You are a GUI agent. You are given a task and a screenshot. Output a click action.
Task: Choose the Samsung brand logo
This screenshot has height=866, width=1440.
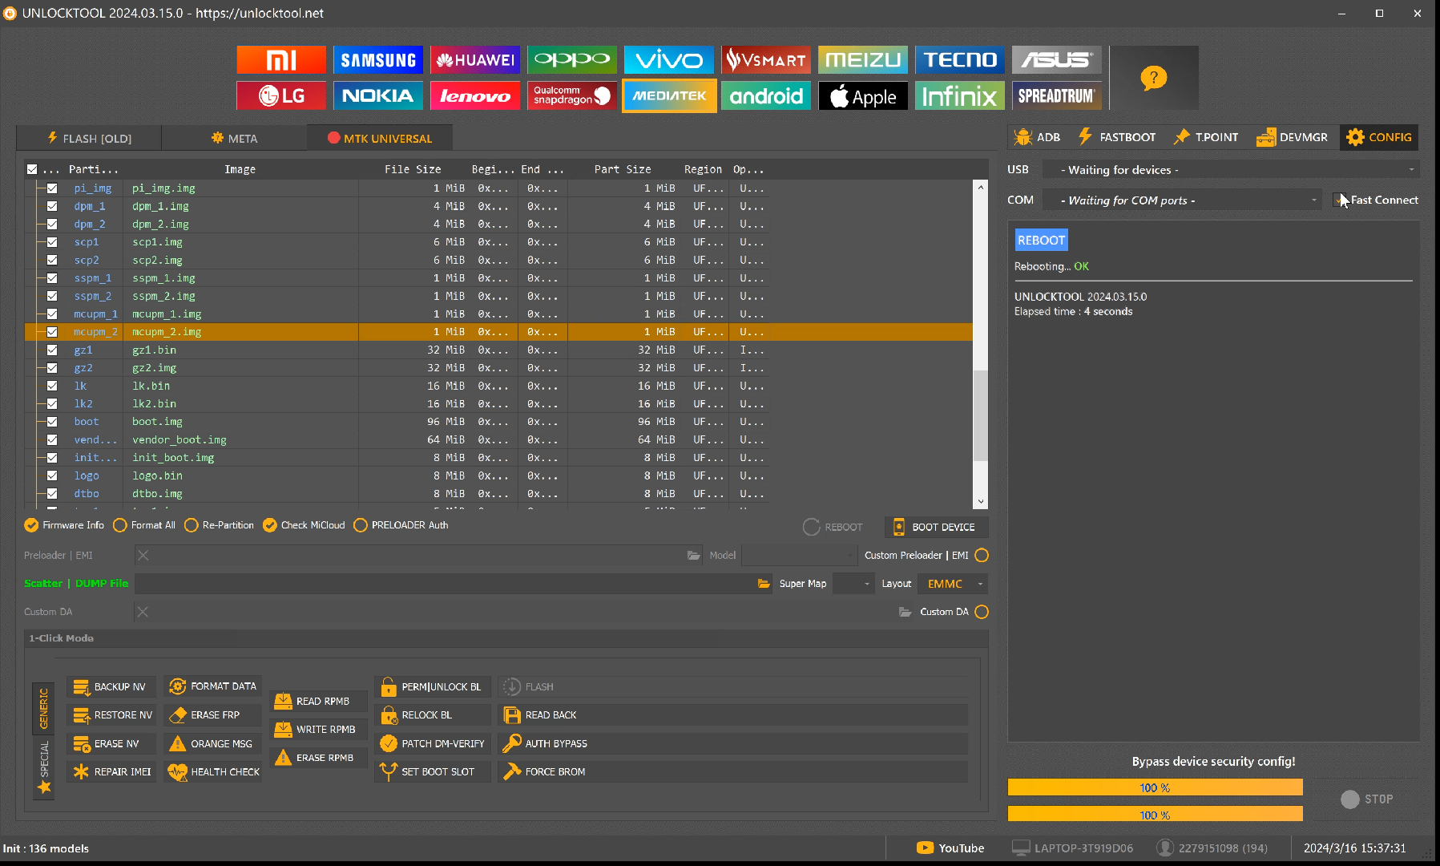(378, 59)
